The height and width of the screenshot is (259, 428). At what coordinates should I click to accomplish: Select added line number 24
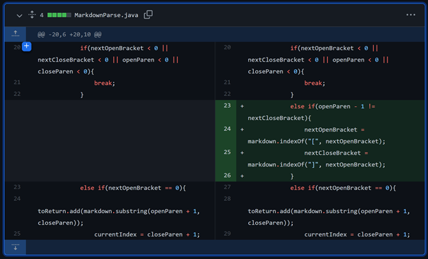[x=227, y=129]
